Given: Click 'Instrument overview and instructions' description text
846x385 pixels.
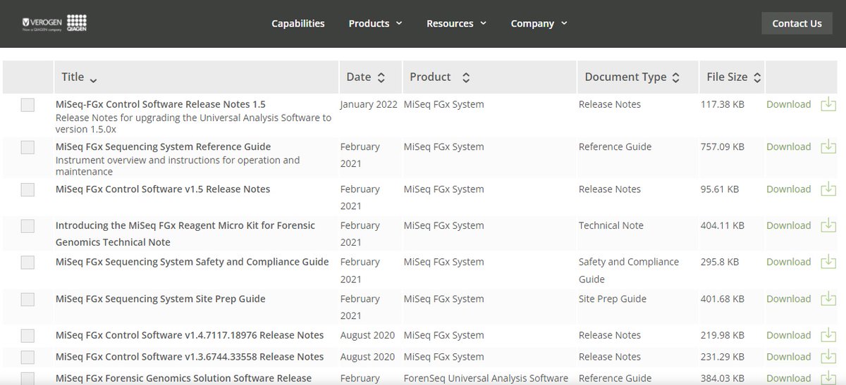Looking at the screenshot, I should point(178,165).
